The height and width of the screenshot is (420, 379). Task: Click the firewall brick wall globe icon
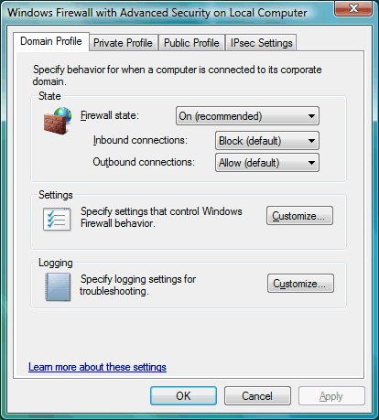(x=58, y=121)
